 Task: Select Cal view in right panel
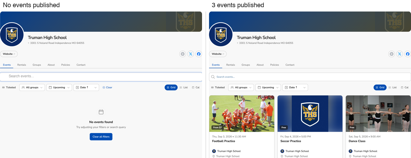pyautogui.click(x=405, y=87)
